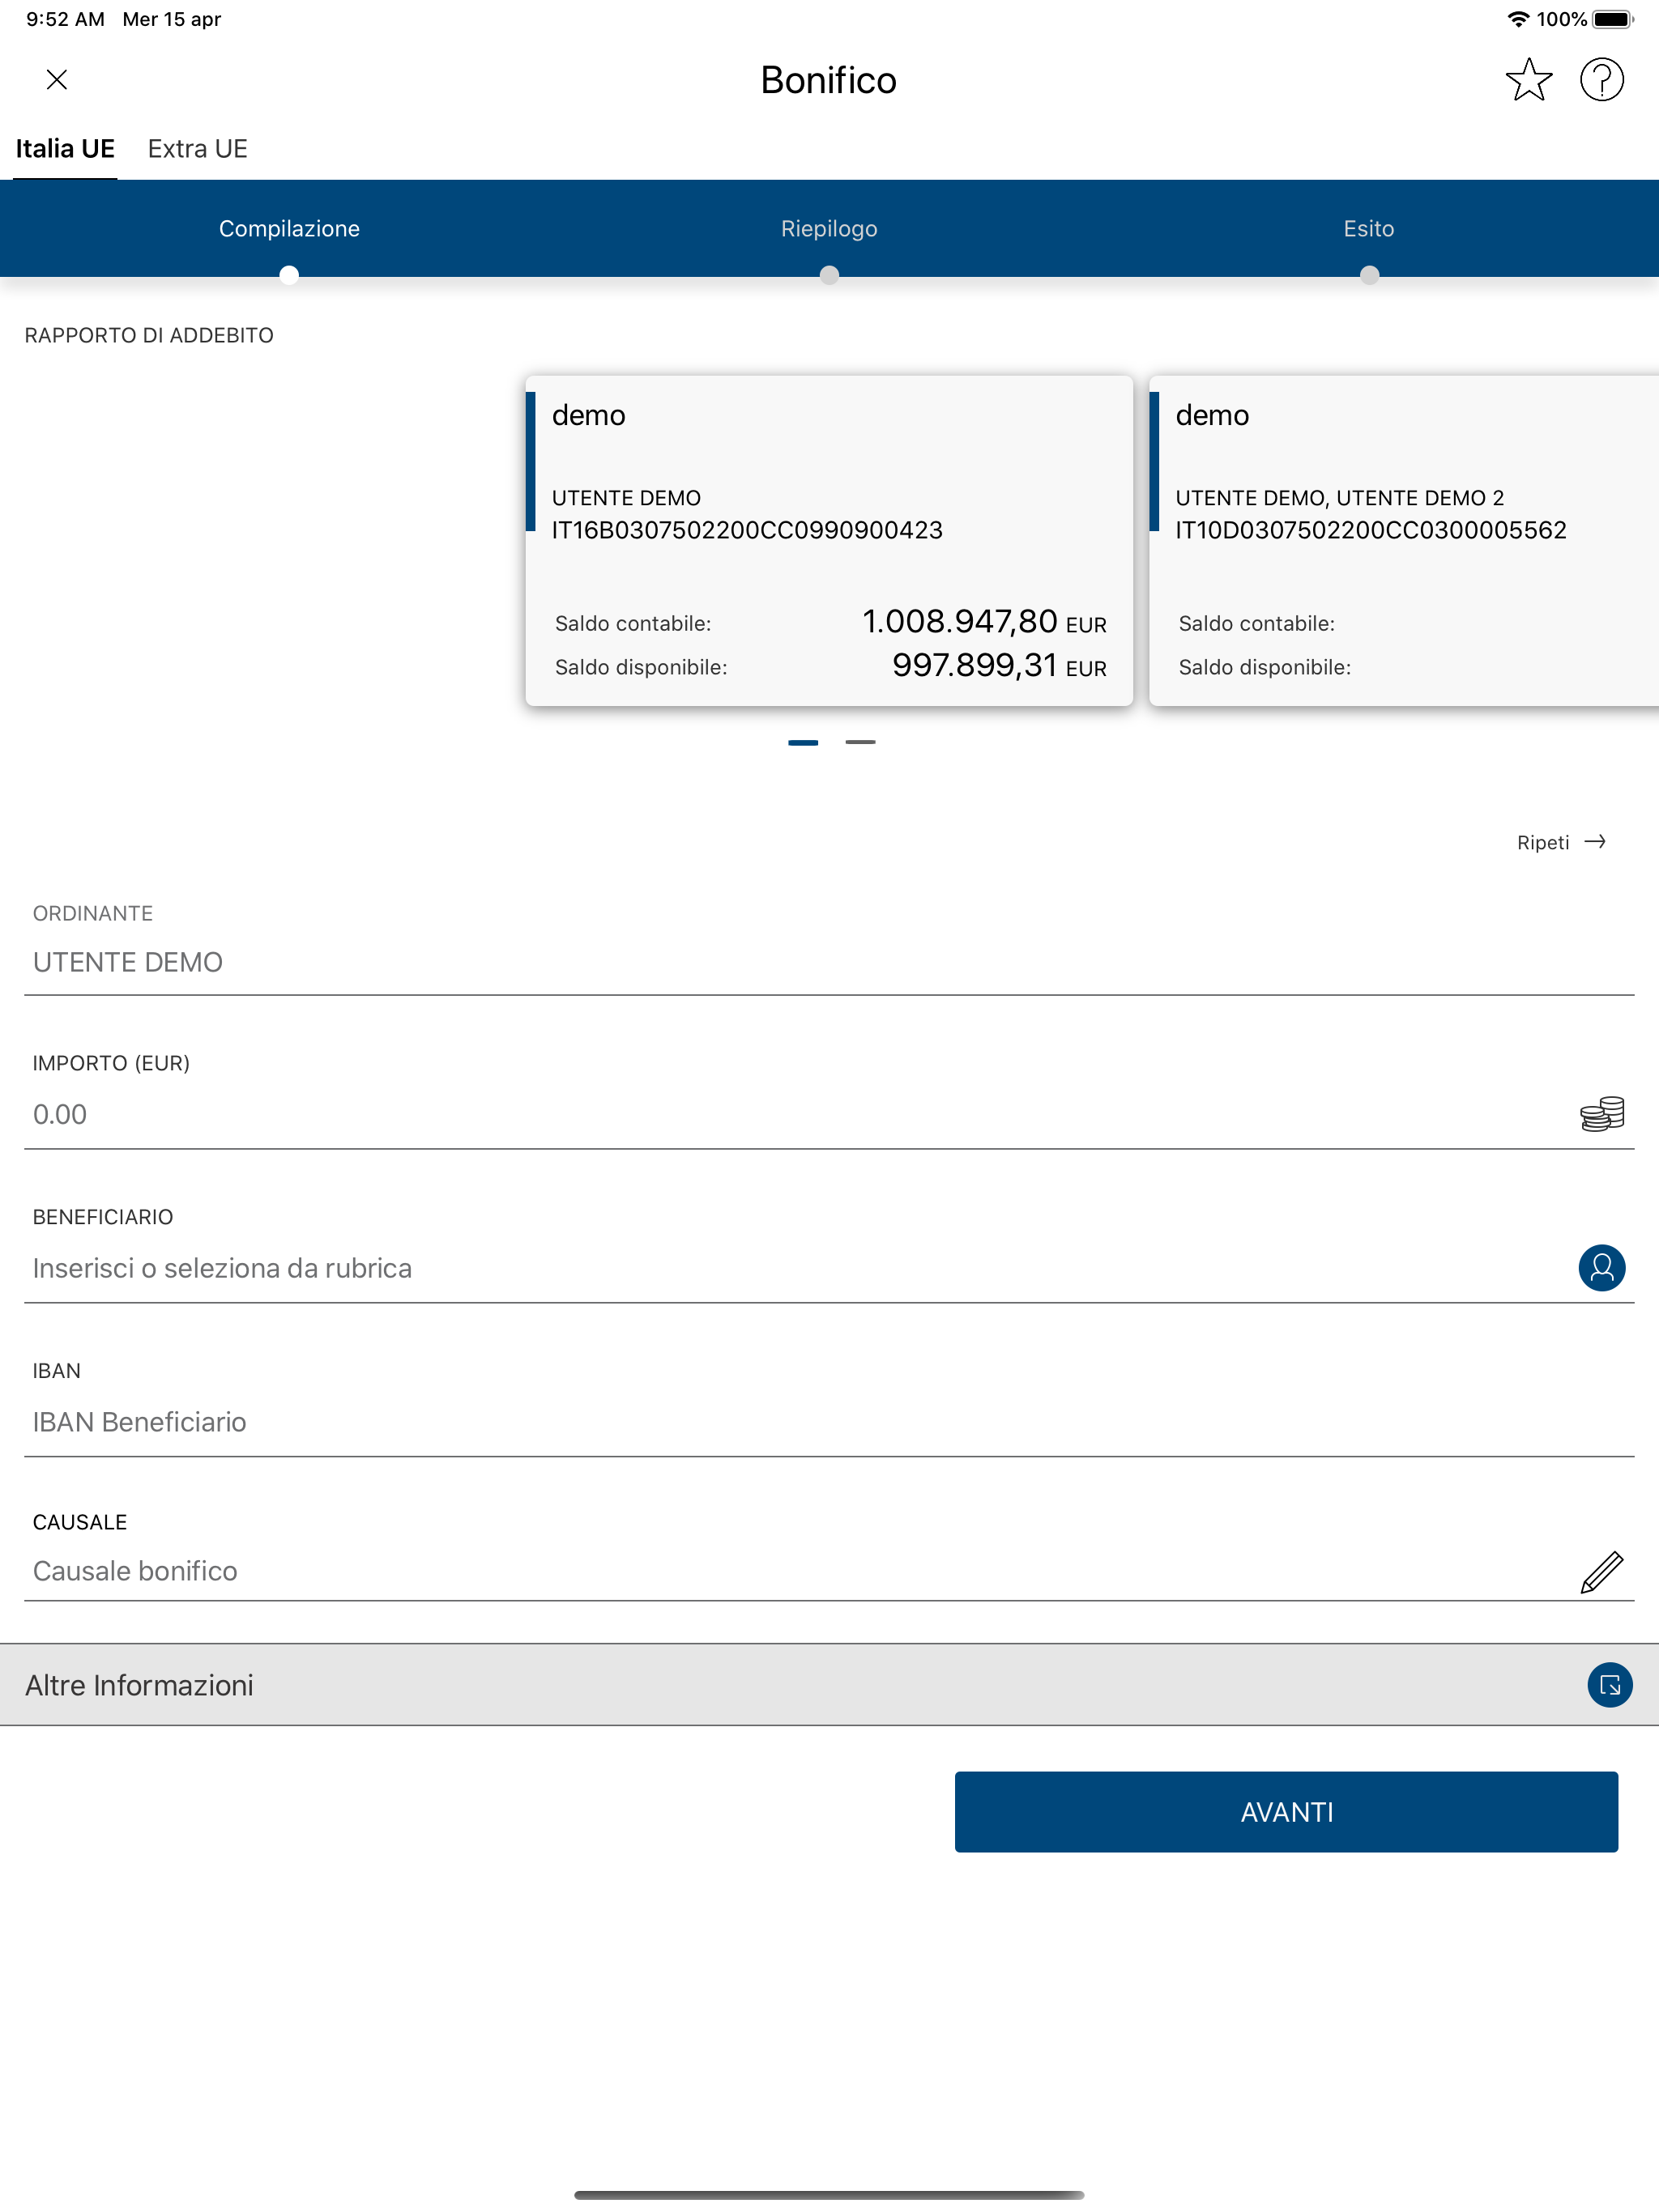Switch to the Extra UE tab

197,149
